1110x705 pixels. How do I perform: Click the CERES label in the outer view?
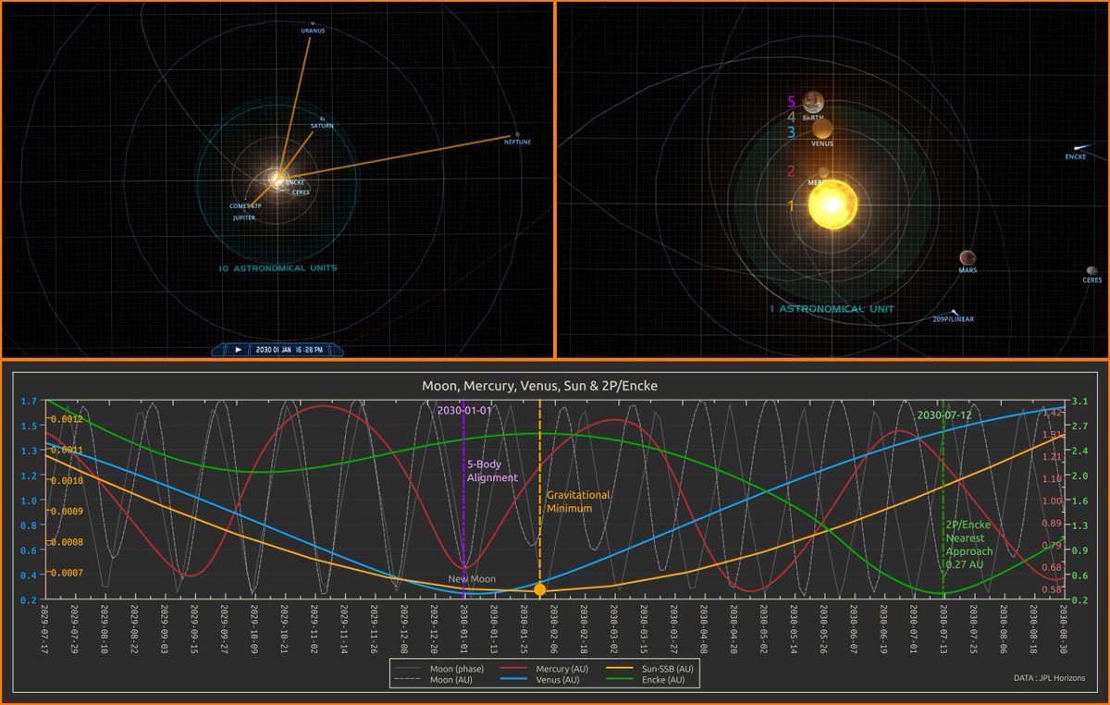click(301, 192)
